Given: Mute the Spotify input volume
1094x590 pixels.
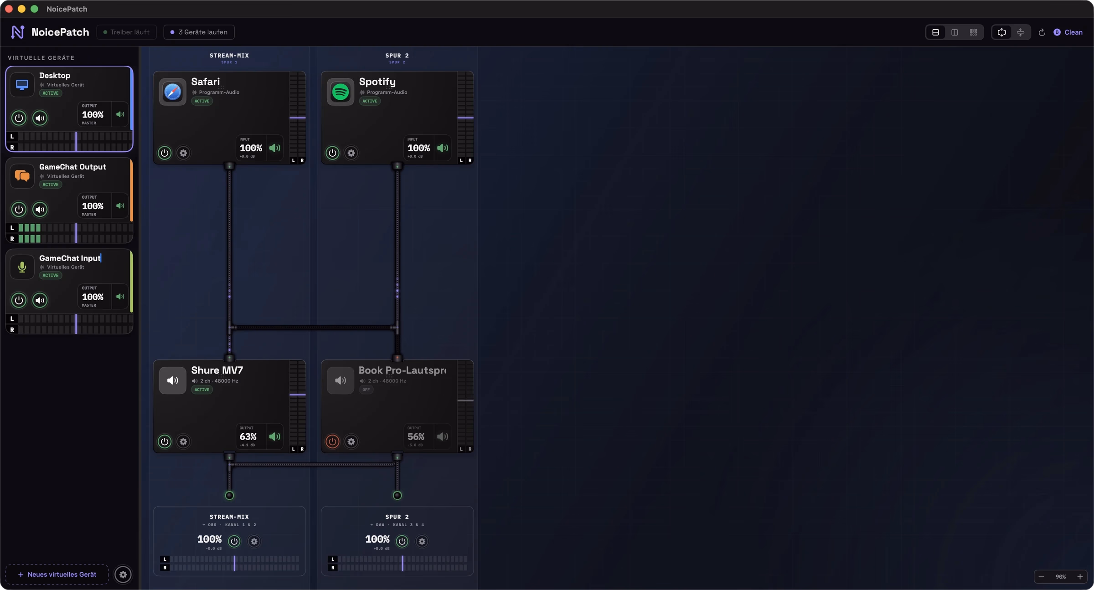Looking at the screenshot, I should [x=443, y=148].
